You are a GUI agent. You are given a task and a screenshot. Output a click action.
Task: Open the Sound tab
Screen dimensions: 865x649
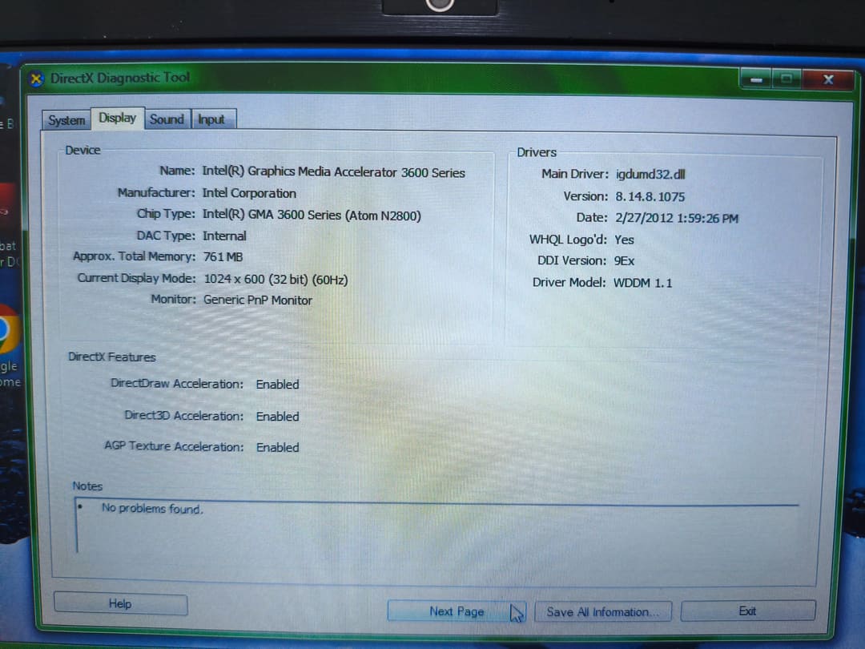click(x=167, y=119)
